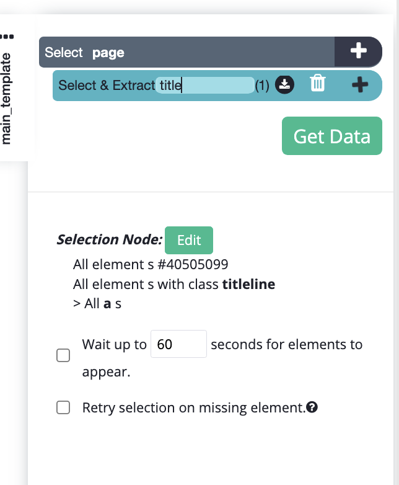Click the extract download icon

(x=284, y=85)
